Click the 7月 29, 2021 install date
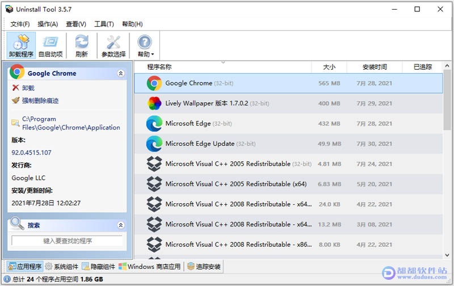The width and height of the screenshot is (454, 286). tap(374, 104)
